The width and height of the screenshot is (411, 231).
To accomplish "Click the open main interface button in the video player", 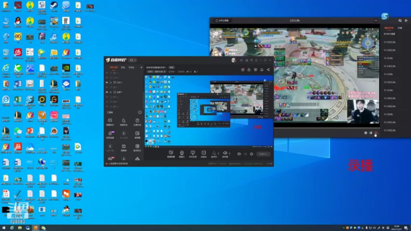I will point(222,21).
